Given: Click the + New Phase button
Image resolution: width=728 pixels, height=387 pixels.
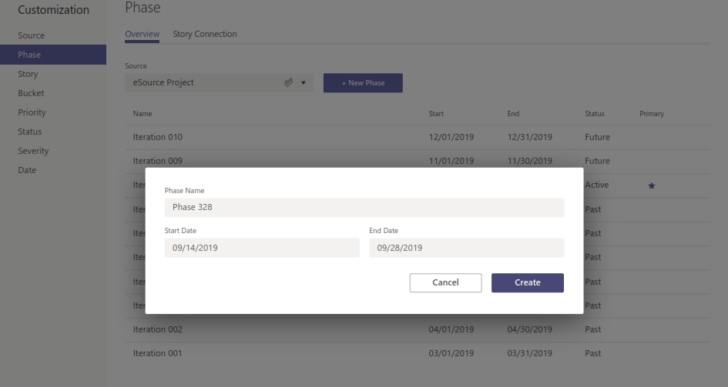Looking at the screenshot, I should point(363,83).
